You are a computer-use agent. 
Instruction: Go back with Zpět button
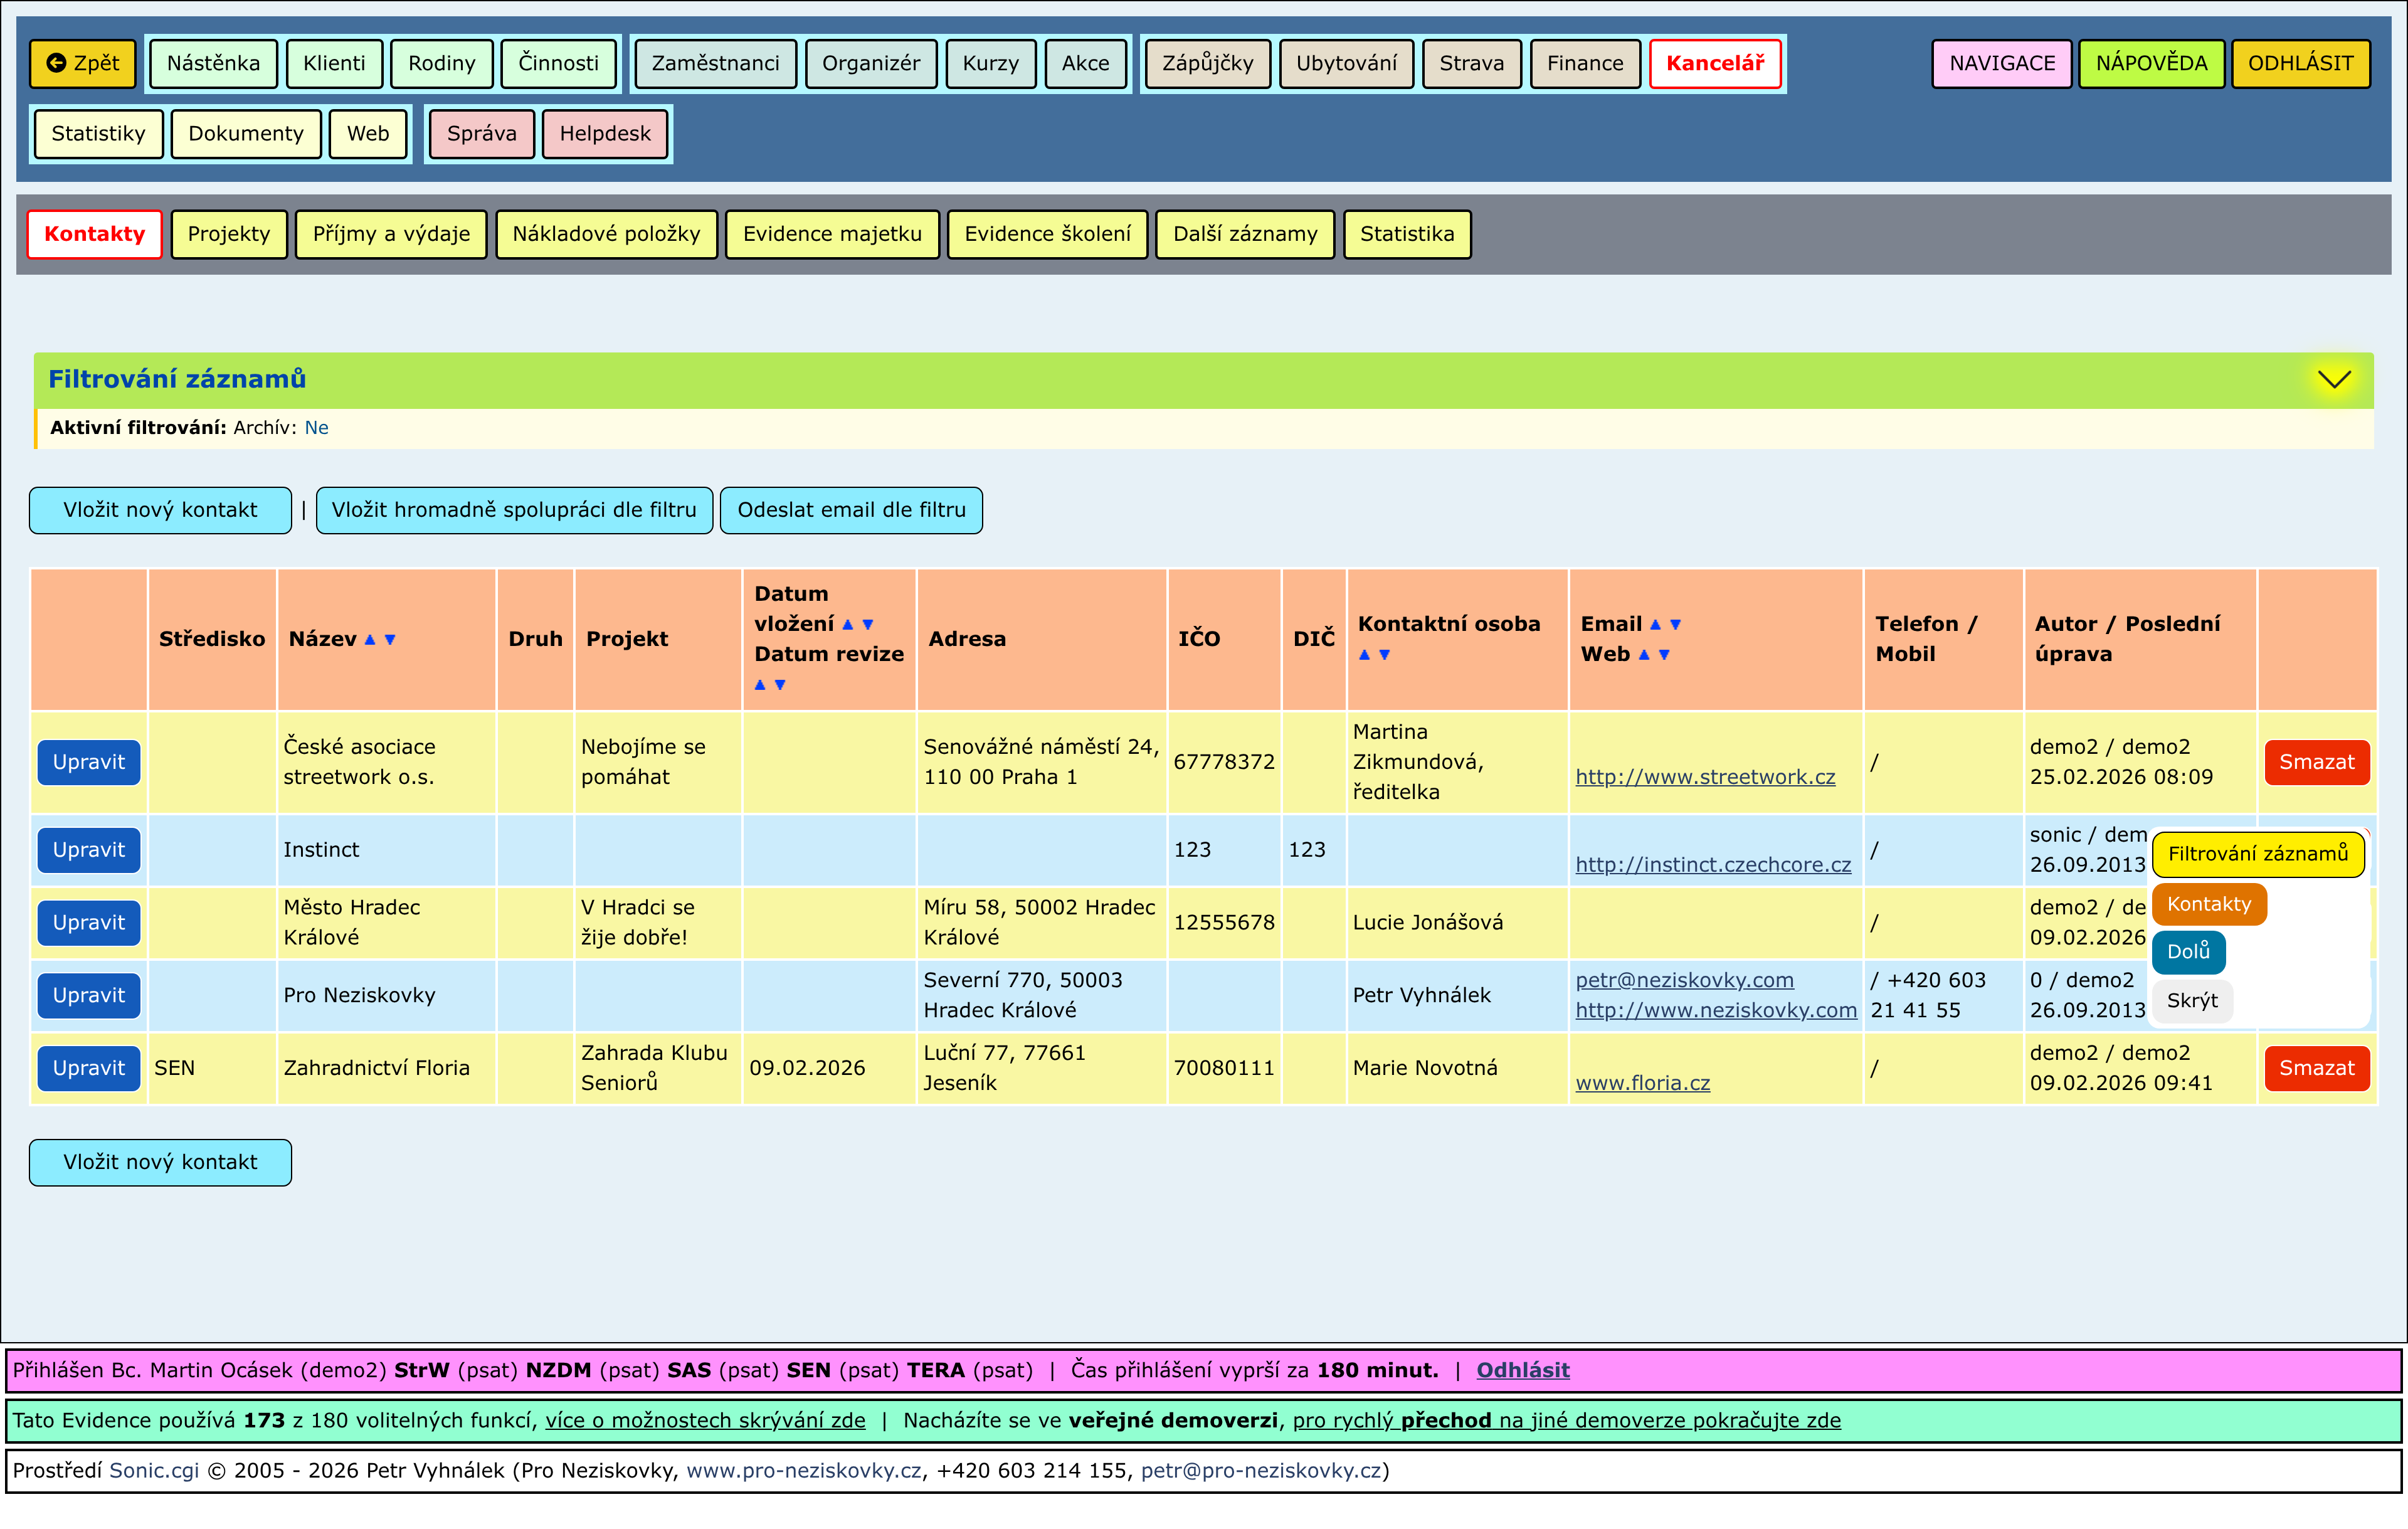[x=83, y=64]
